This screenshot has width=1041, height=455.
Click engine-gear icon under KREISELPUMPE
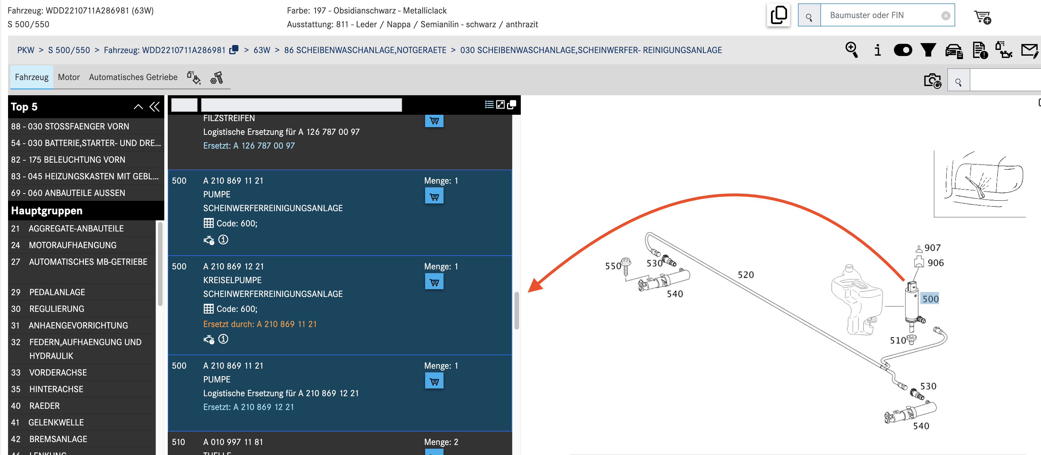point(209,340)
